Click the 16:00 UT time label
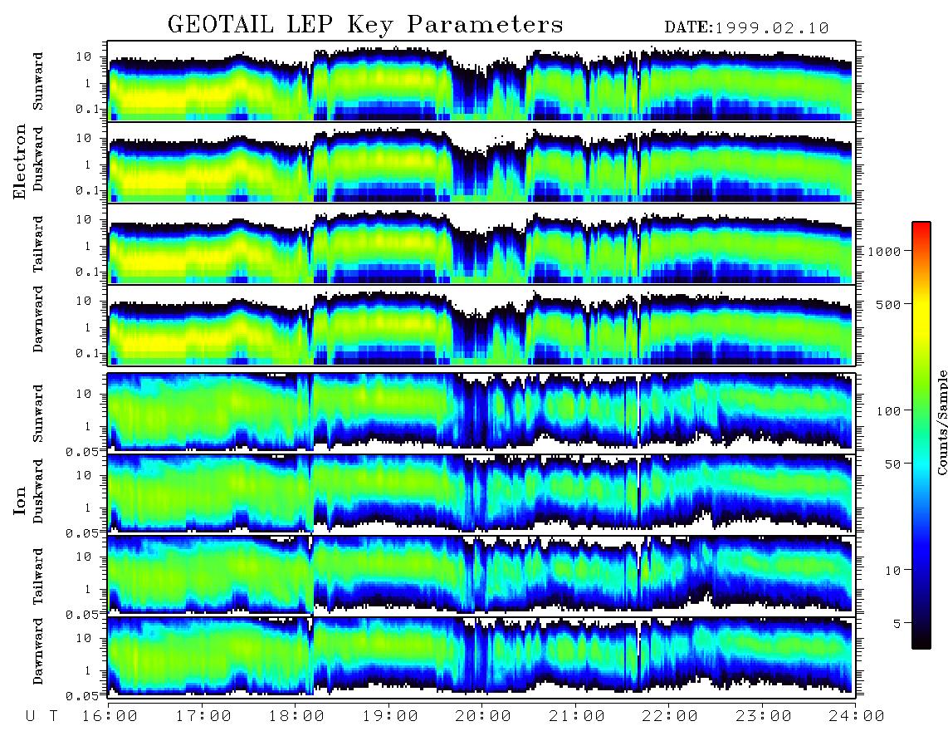This screenshot has width=948, height=731. point(109,716)
